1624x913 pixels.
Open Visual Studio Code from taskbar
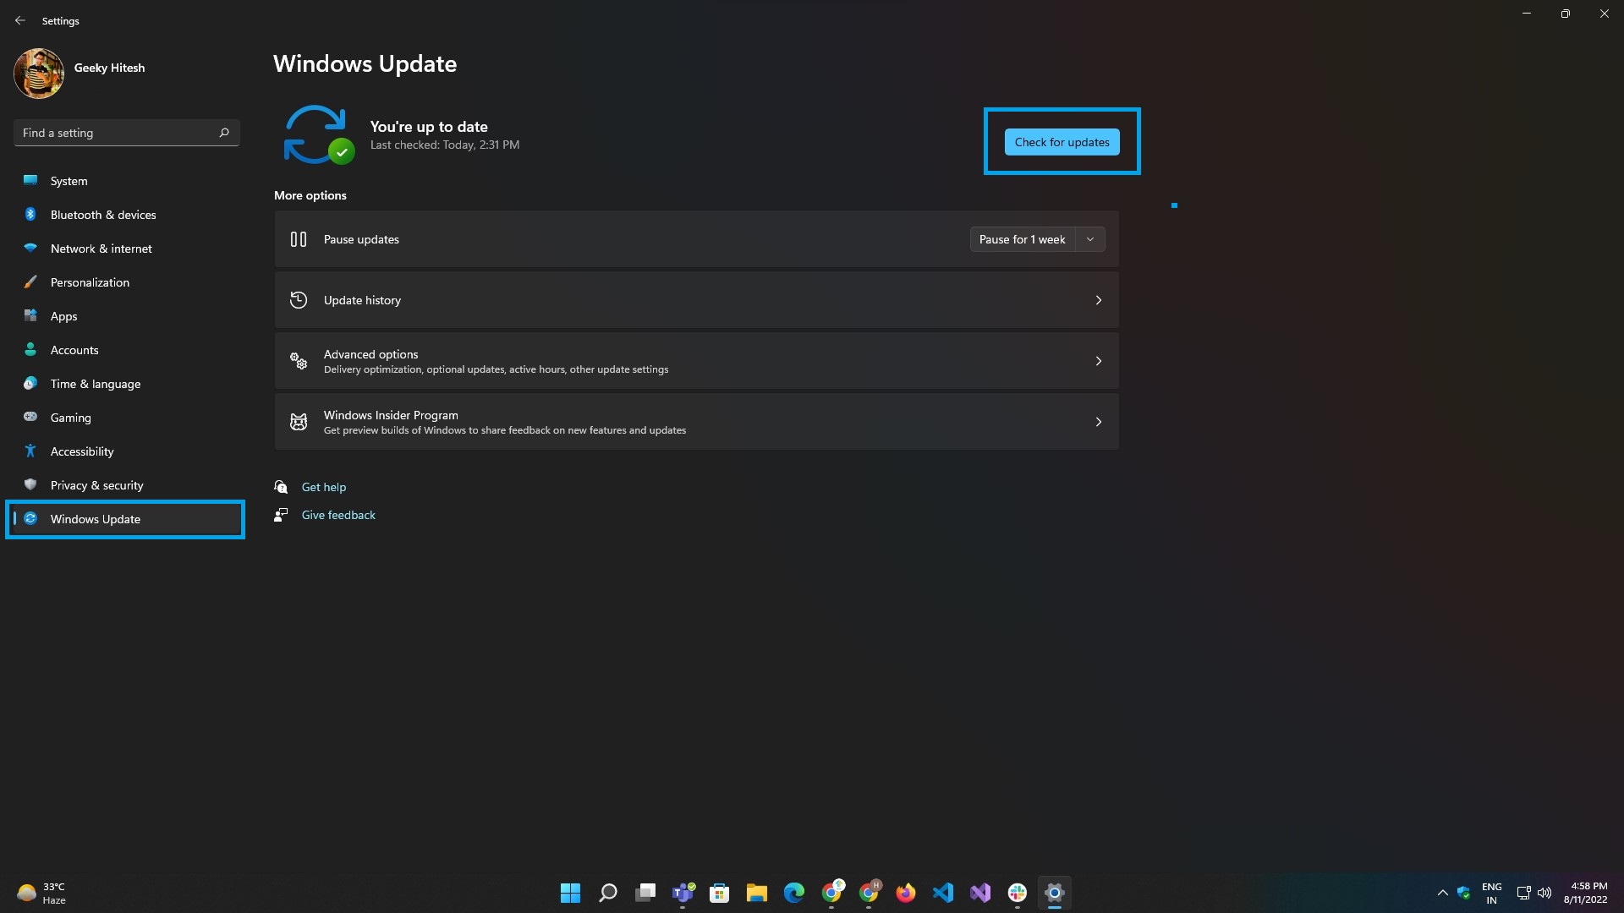click(943, 893)
